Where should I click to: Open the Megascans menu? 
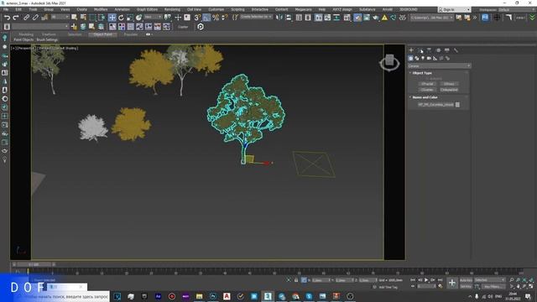point(303,9)
